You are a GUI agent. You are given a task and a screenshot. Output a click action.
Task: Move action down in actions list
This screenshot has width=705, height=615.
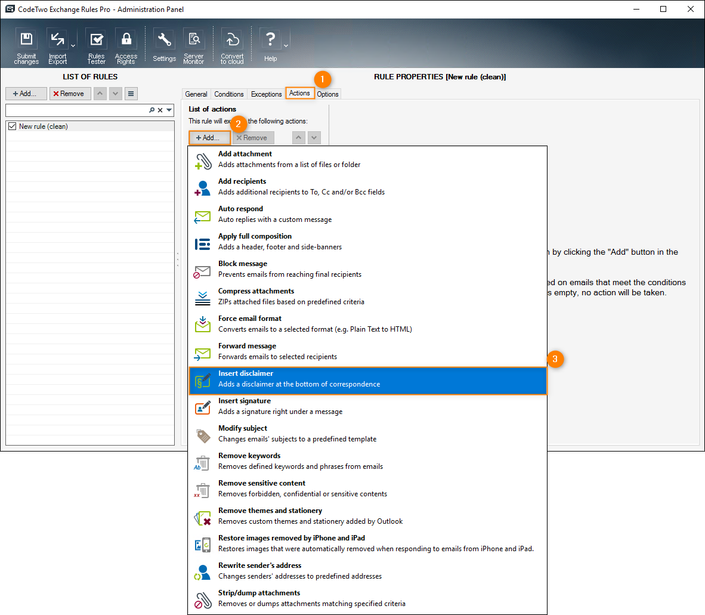[314, 138]
